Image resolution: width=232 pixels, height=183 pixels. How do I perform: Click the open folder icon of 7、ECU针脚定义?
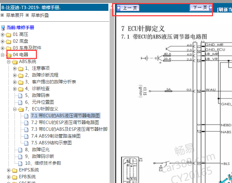(21, 109)
